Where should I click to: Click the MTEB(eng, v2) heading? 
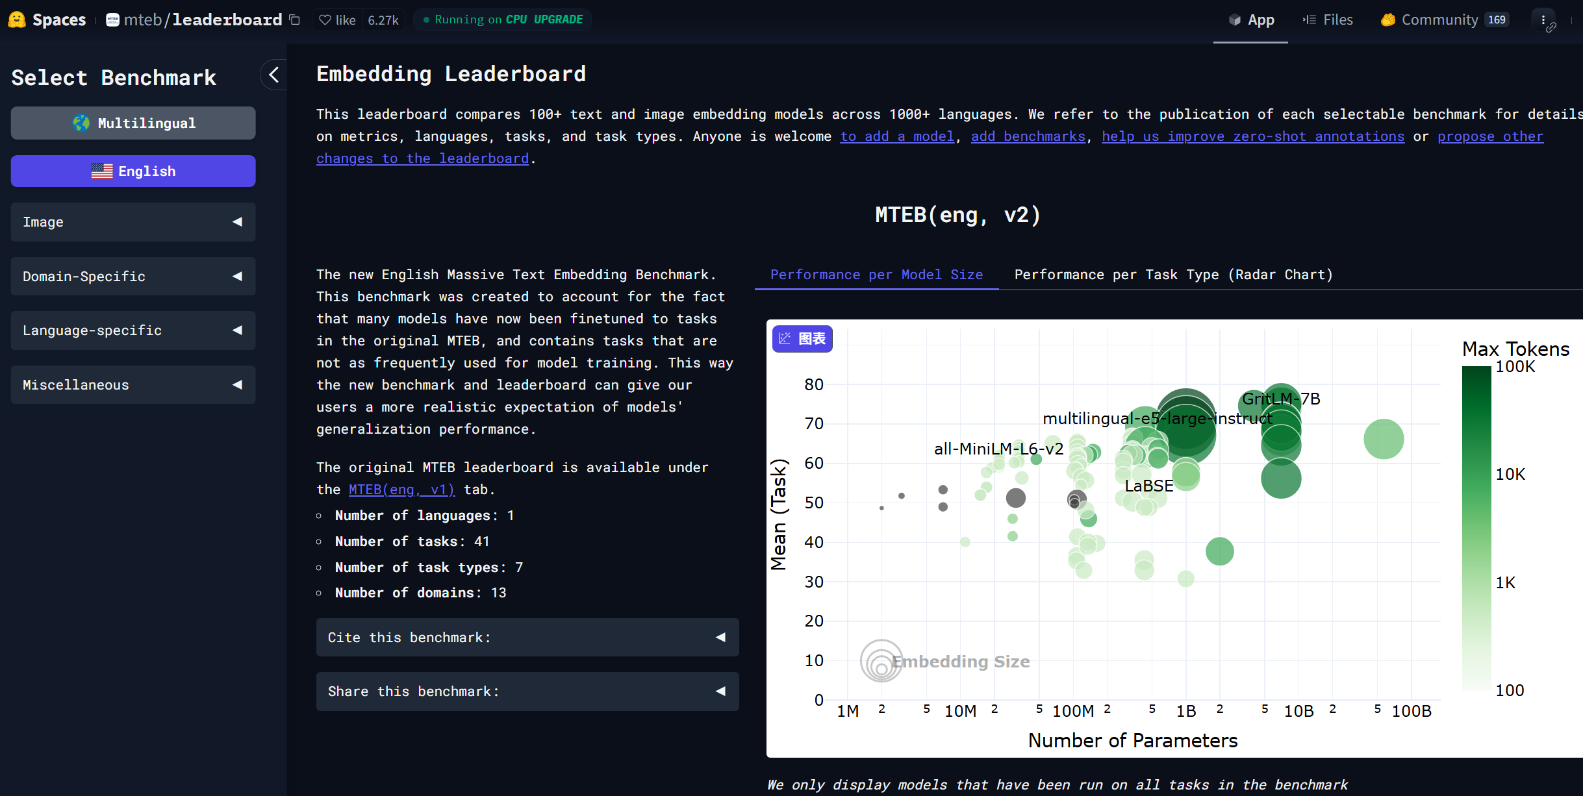(x=957, y=215)
